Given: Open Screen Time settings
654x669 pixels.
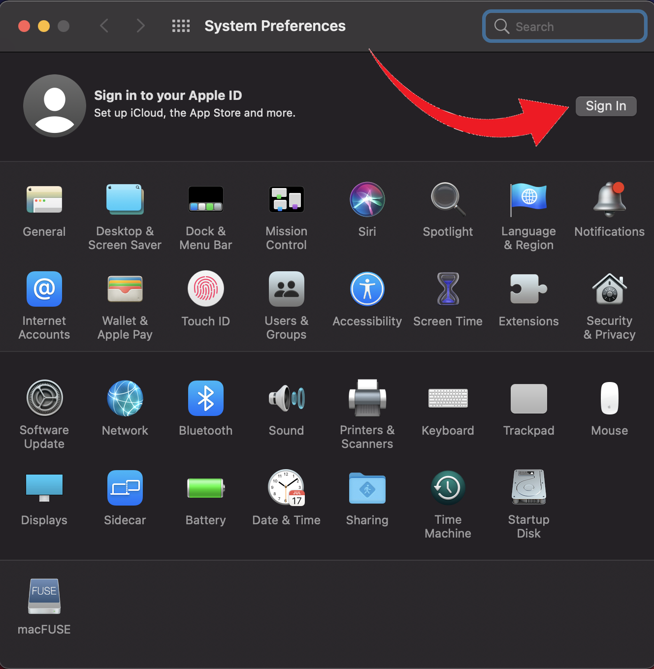Looking at the screenshot, I should pyautogui.click(x=448, y=289).
